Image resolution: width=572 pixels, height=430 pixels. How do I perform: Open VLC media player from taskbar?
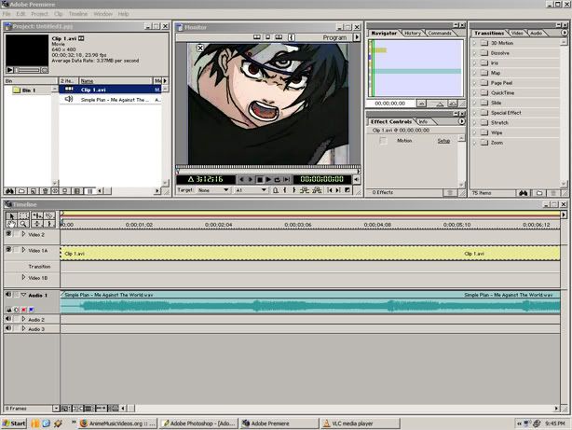click(360, 423)
